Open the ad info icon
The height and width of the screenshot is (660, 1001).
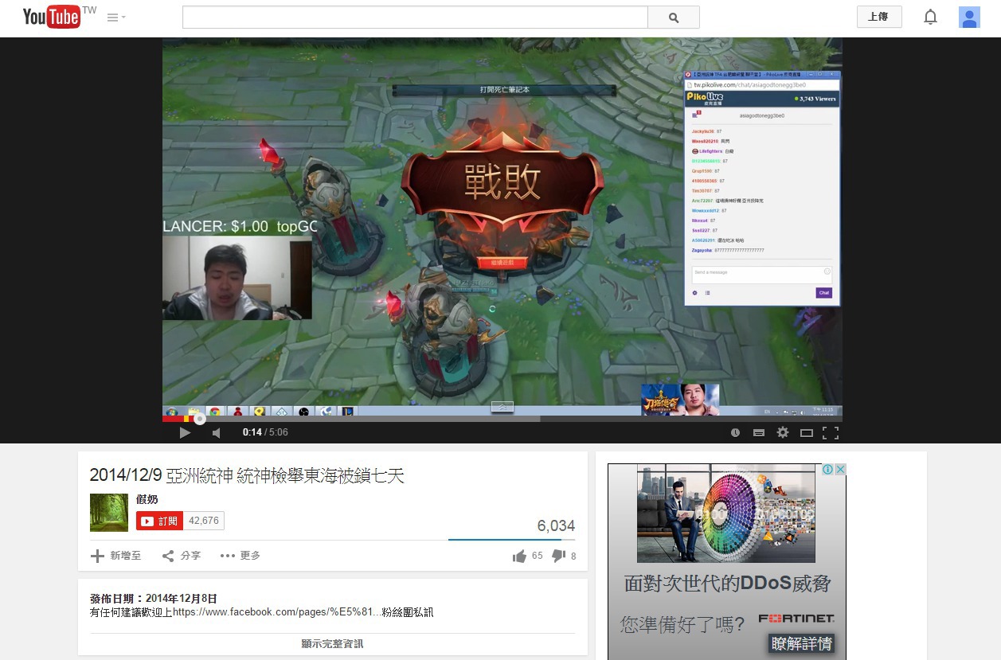tap(828, 470)
